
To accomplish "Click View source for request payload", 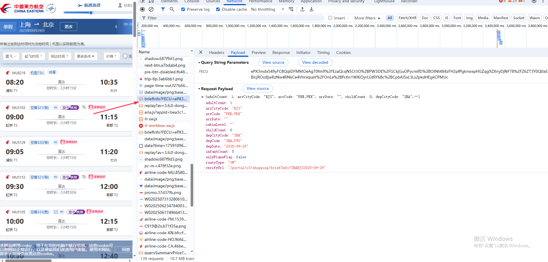I will pyautogui.click(x=257, y=88).
